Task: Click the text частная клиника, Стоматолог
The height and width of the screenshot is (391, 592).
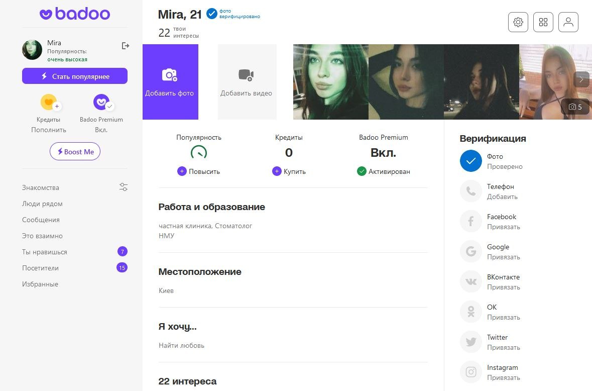Action: point(205,226)
